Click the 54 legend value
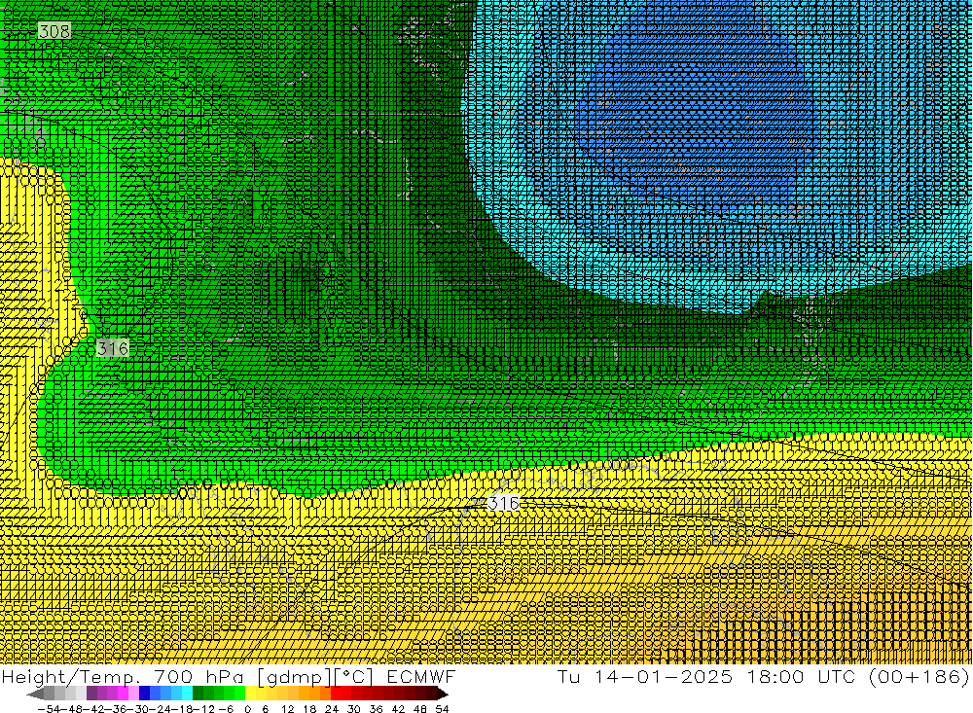This screenshot has width=973, height=713. pyautogui.click(x=441, y=709)
